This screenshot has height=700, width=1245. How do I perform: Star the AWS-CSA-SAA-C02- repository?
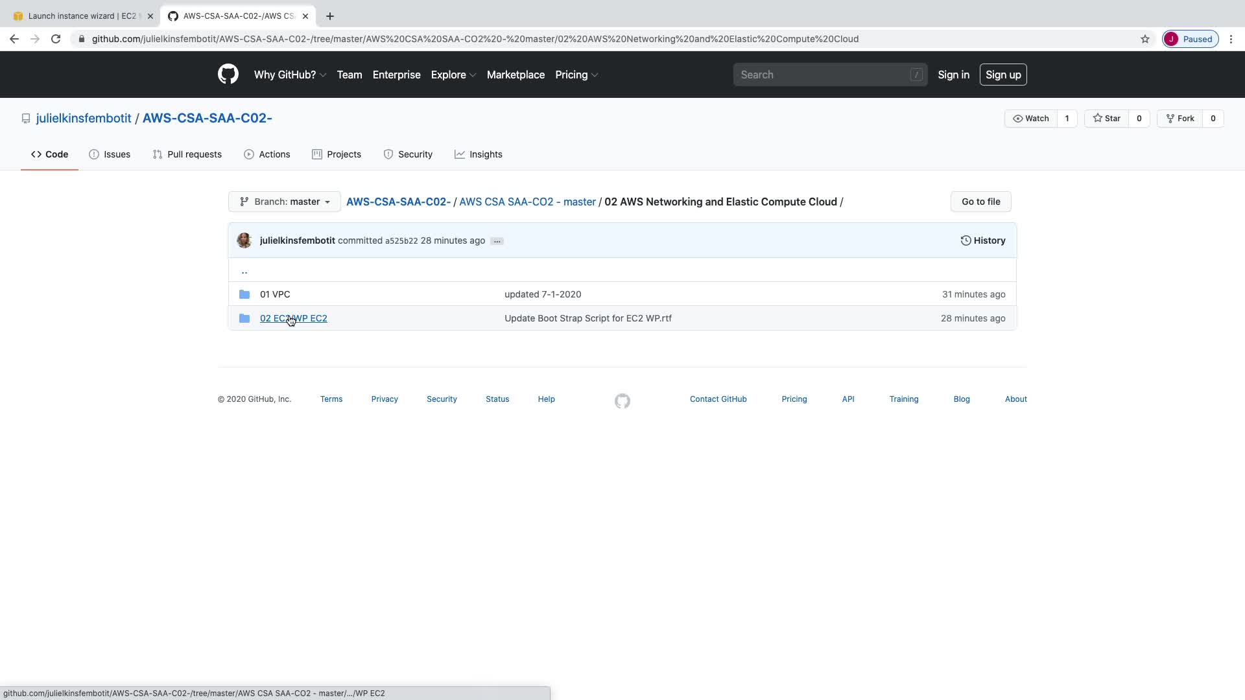[x=1106, y=119]
